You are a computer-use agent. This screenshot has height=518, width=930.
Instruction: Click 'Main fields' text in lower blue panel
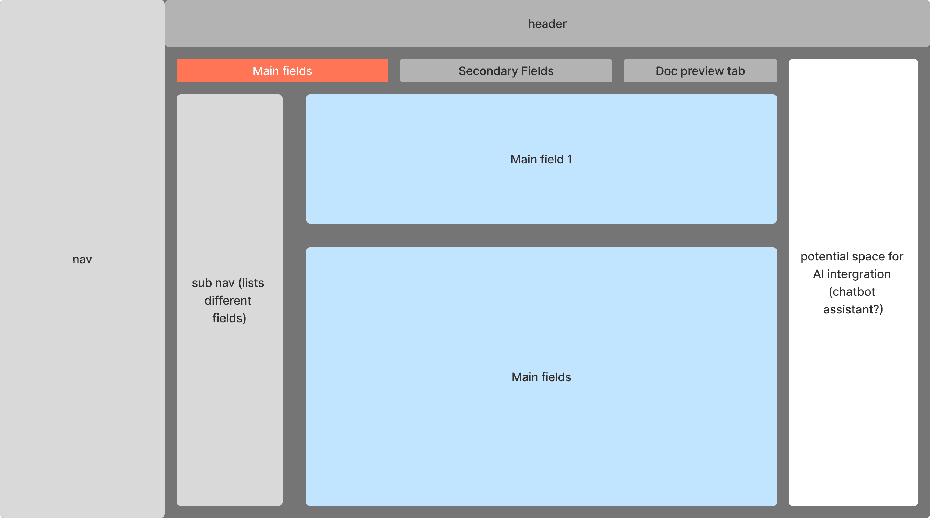(x=541, y=377)
